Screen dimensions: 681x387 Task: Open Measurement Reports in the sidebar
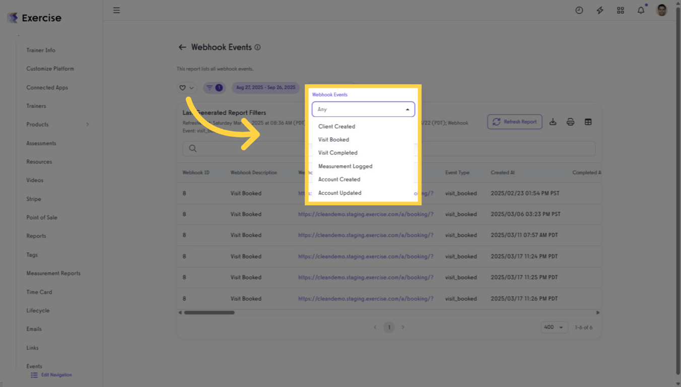pos(53,273)
